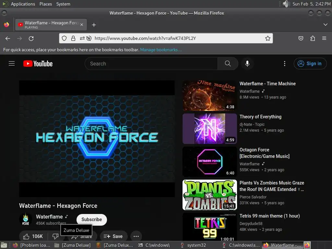Open the Octagon Force video thumbnail
The width and height of the screenshot is (332, 249).
(x=210, y=162)
